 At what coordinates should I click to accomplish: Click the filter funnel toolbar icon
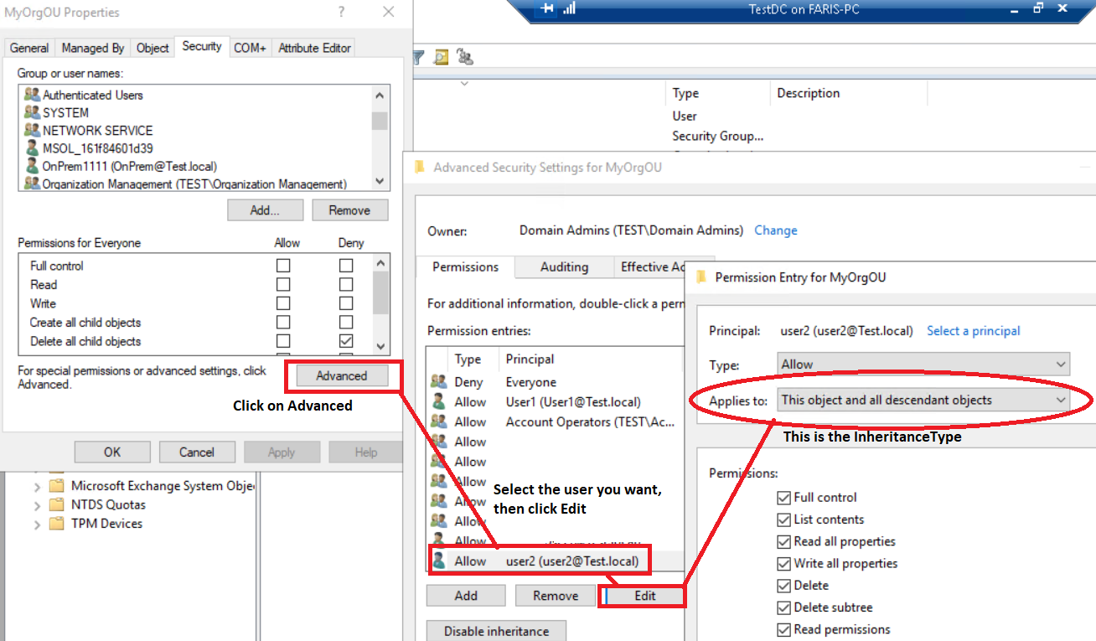(x=419, y=57)
